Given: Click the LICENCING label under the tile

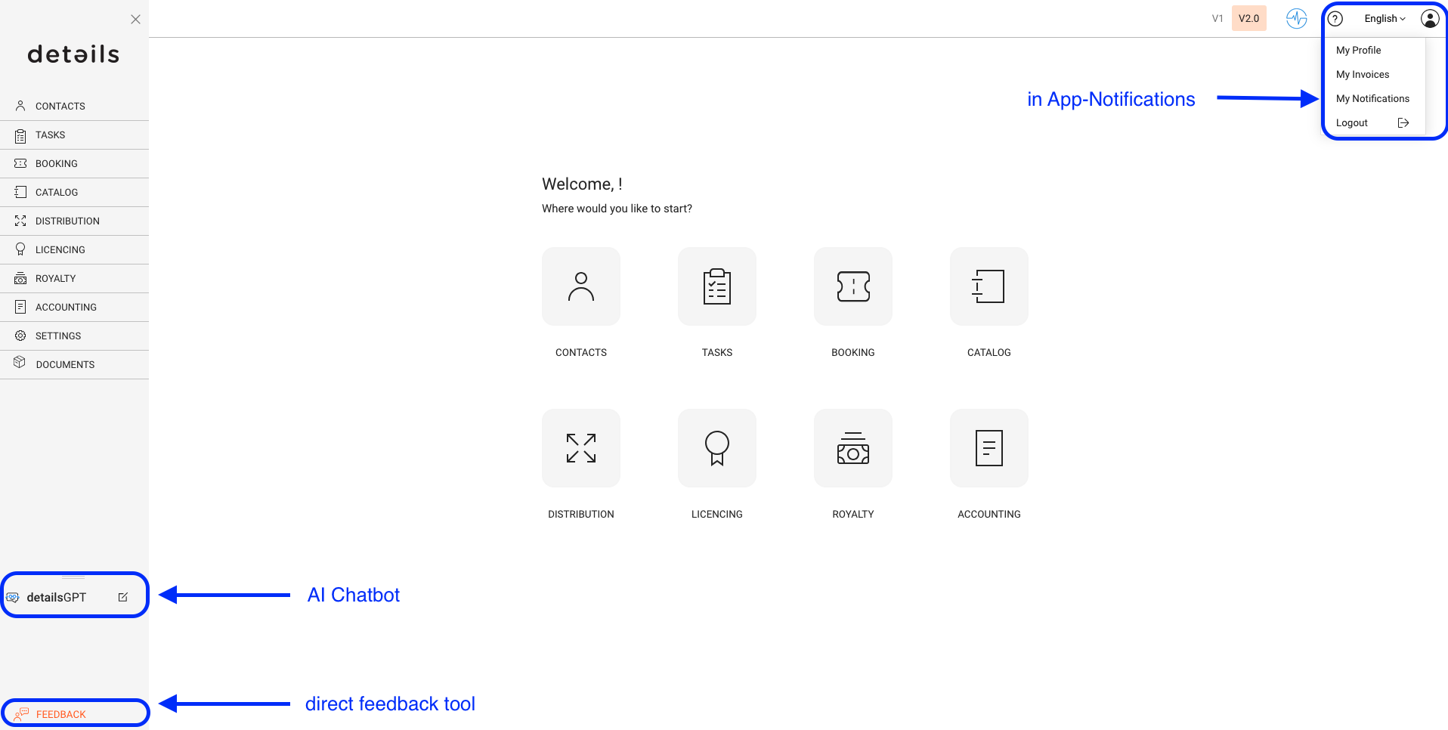Looking at the screenshot, I should coord(717,515).
